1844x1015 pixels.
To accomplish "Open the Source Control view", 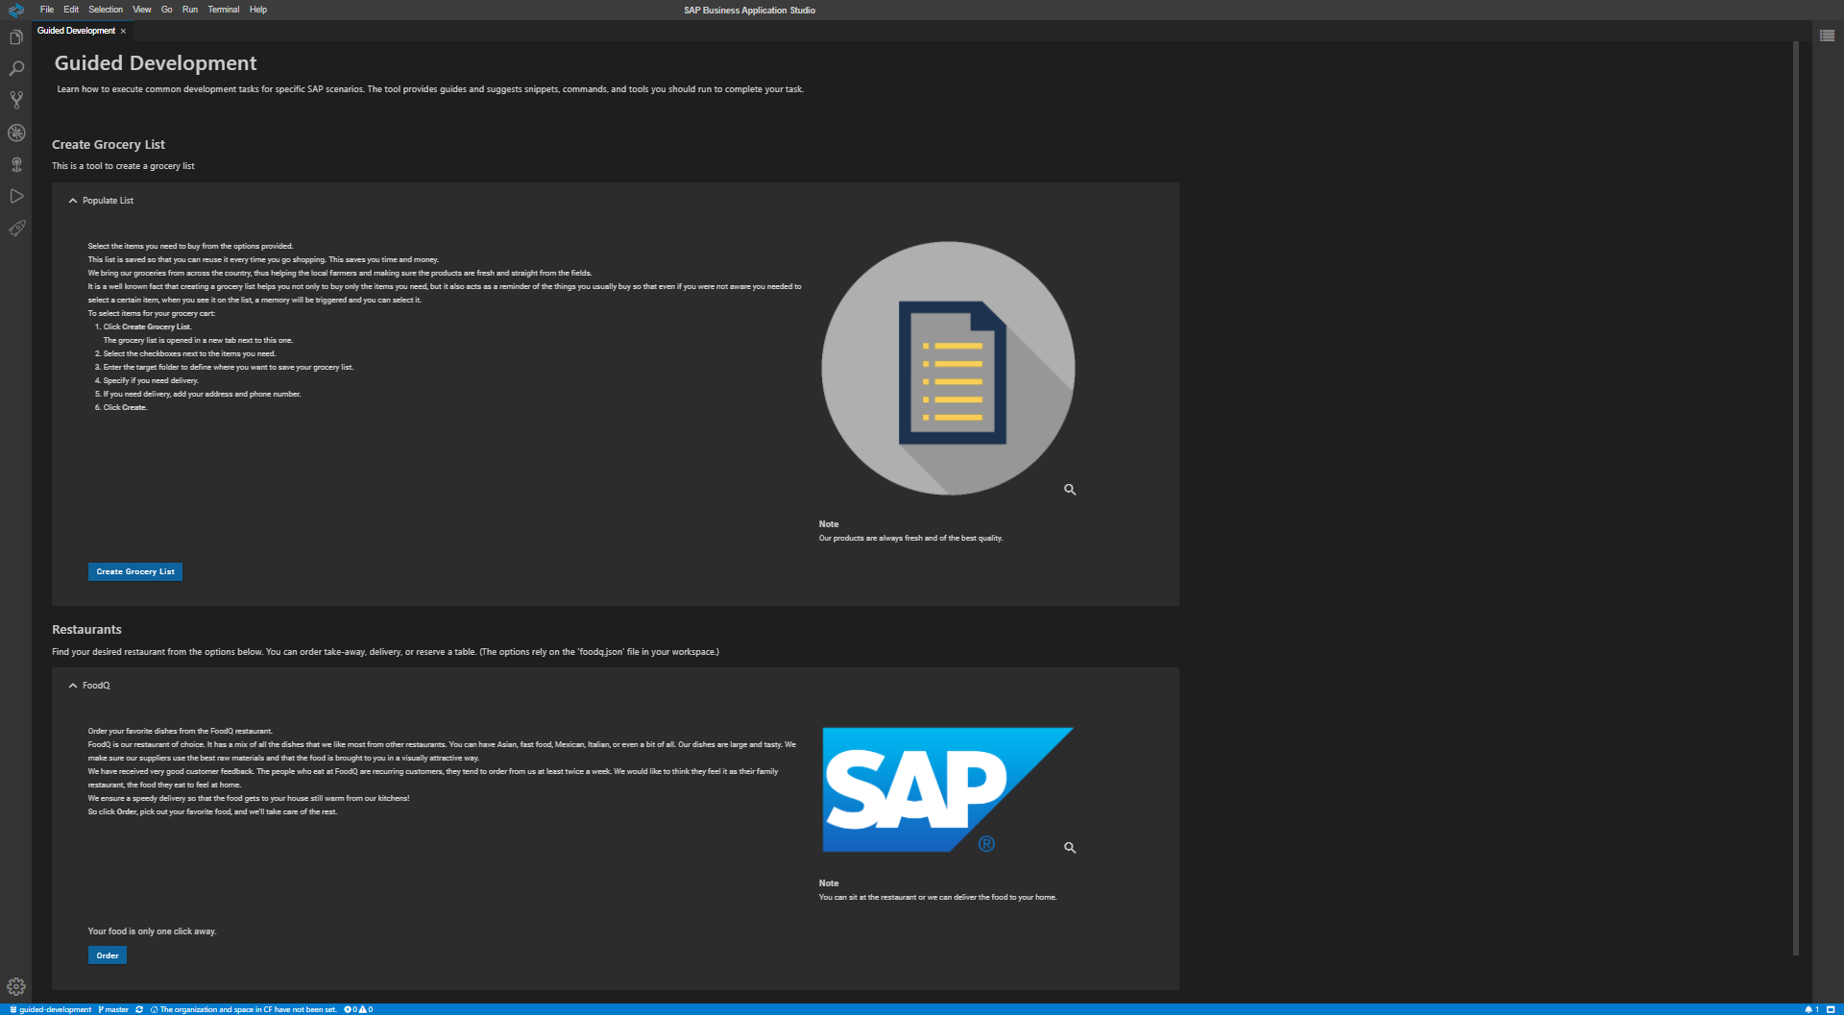I will [16, 100].
